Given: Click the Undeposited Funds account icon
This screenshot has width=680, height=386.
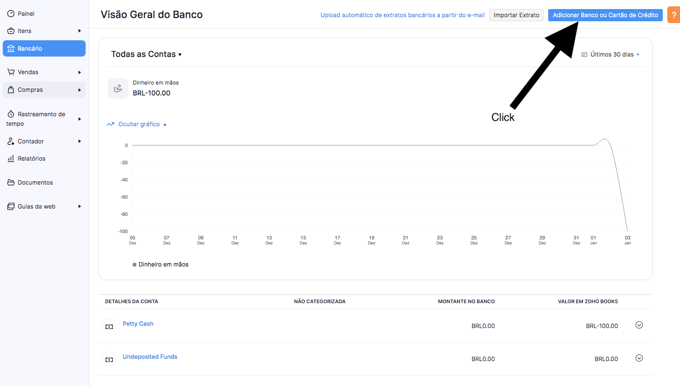Looking at the screenshot, I should tap(109, 359).
